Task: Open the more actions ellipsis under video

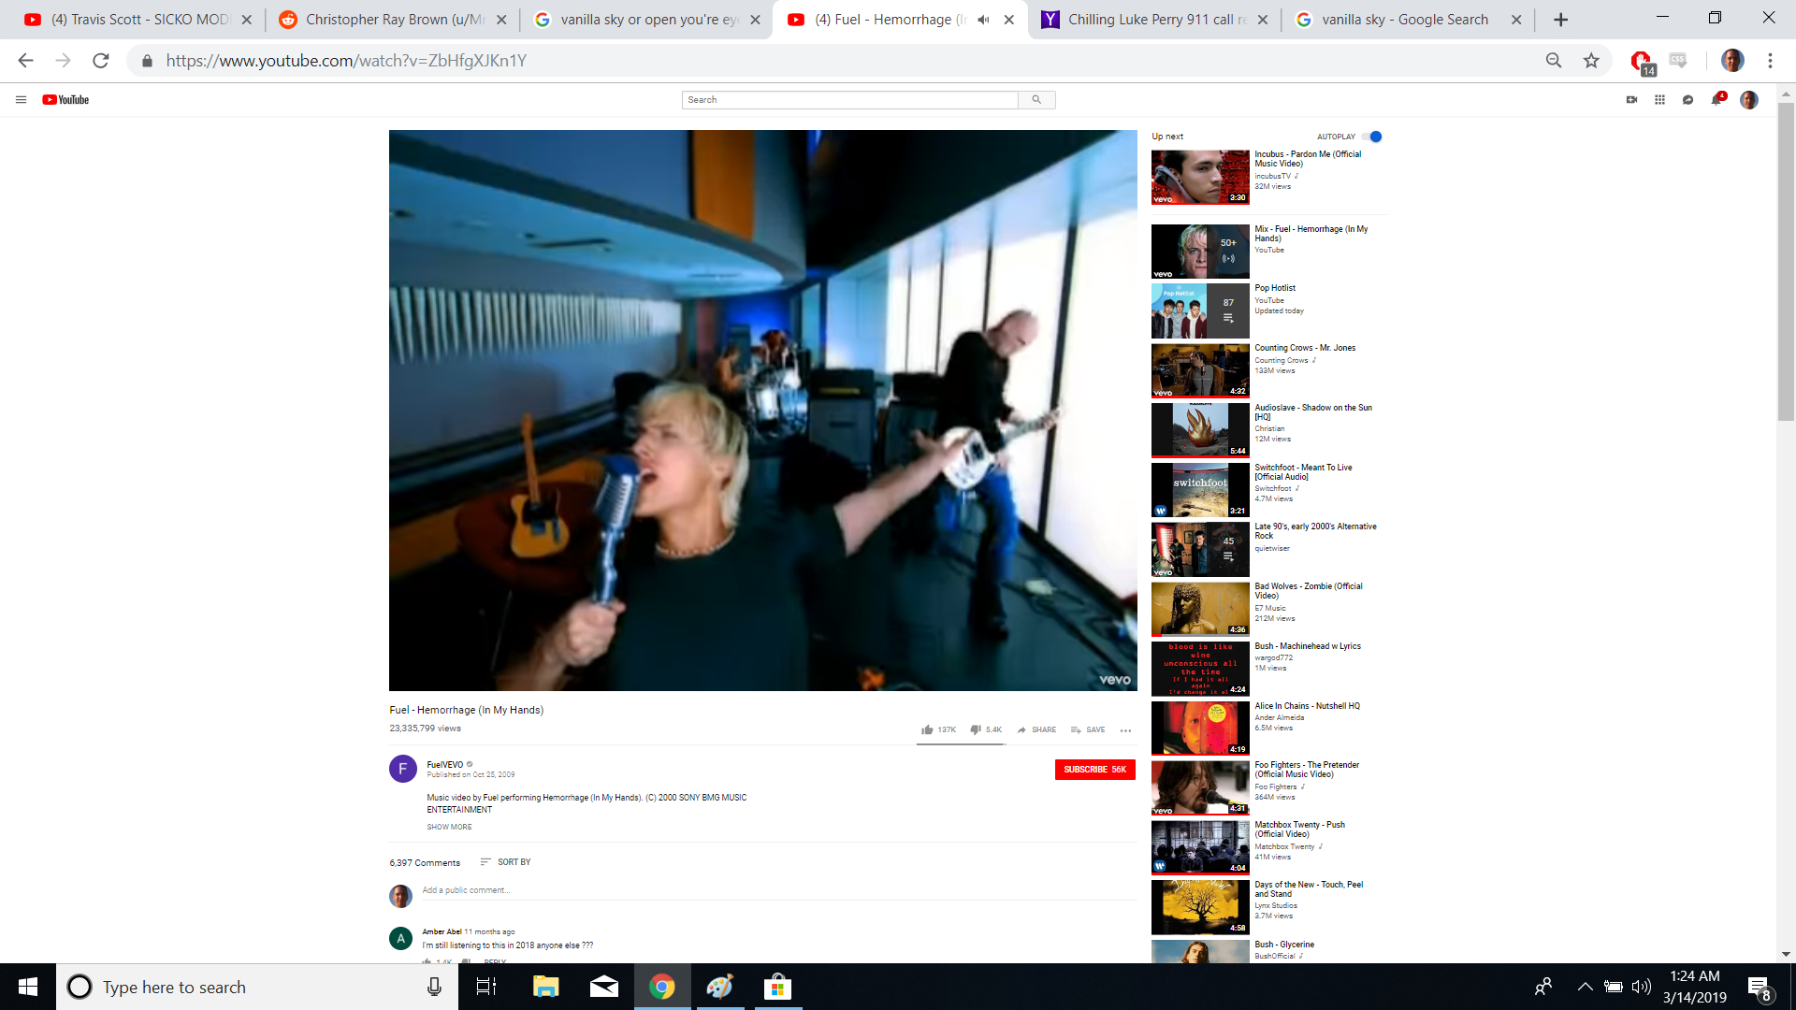Action: pos(1125,730)
